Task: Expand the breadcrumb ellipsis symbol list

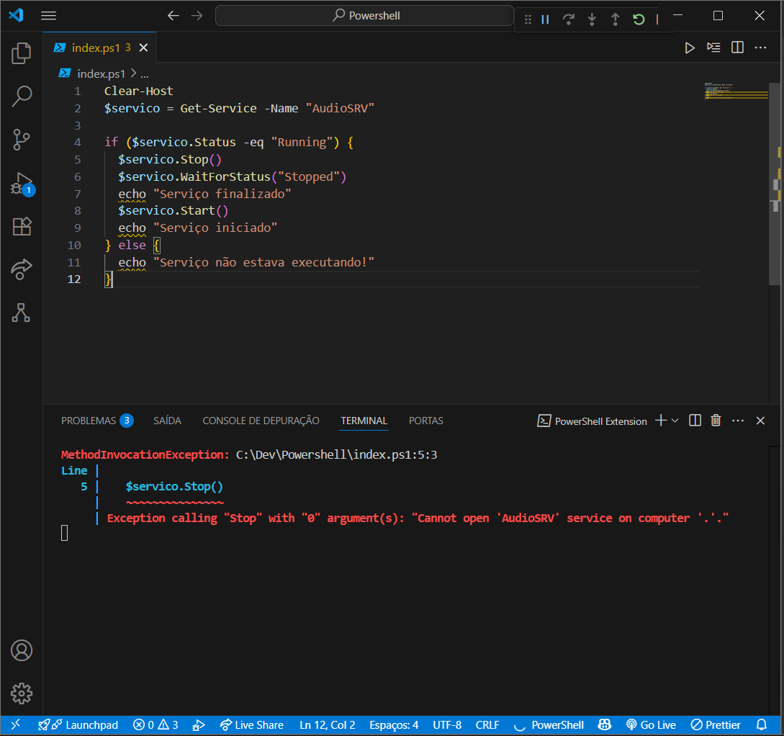Action: tap(145, 74)
